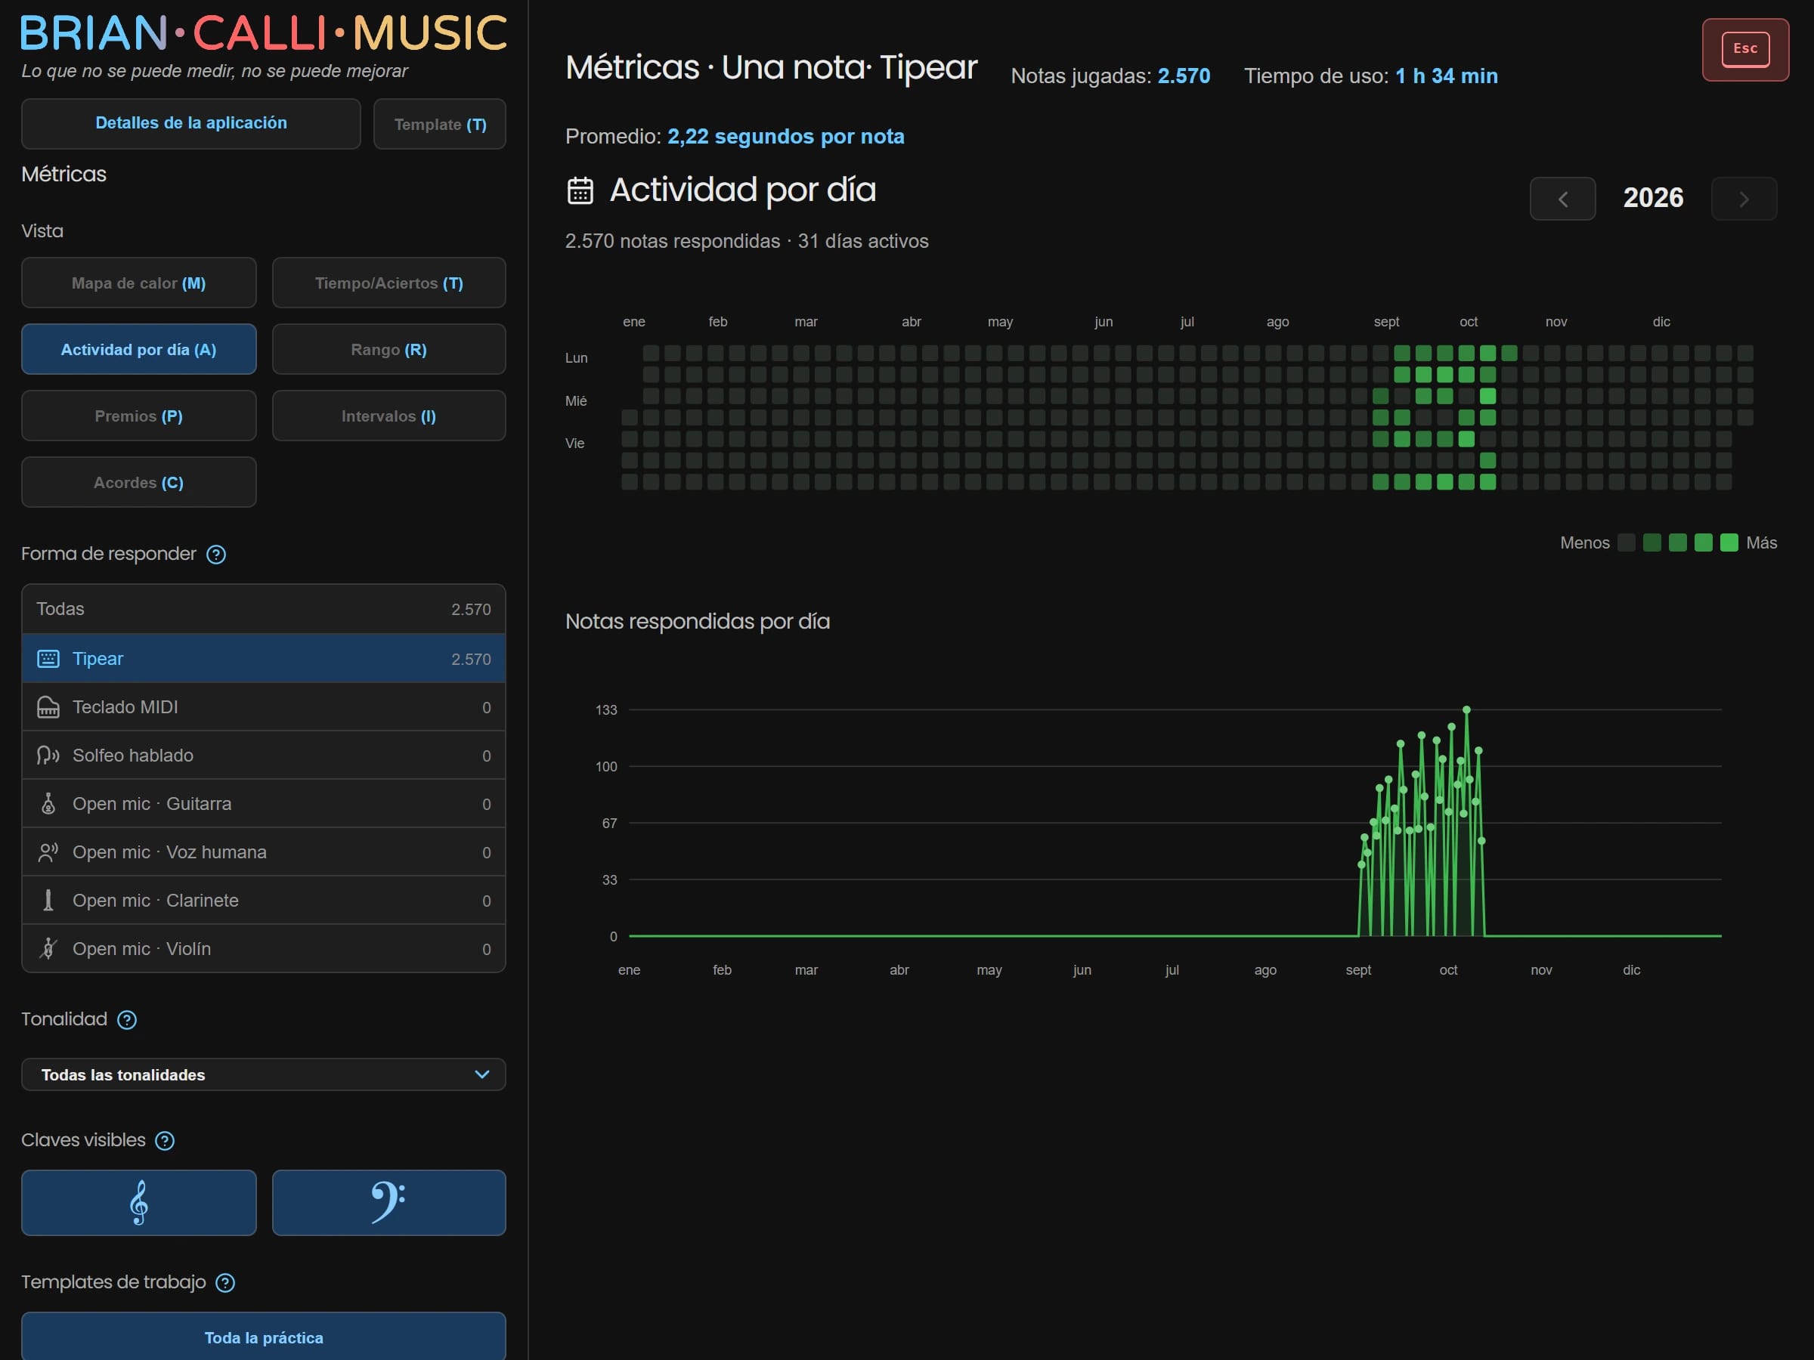
Task: Go to the previous year 2025
Action: [x=1563, y=199]
